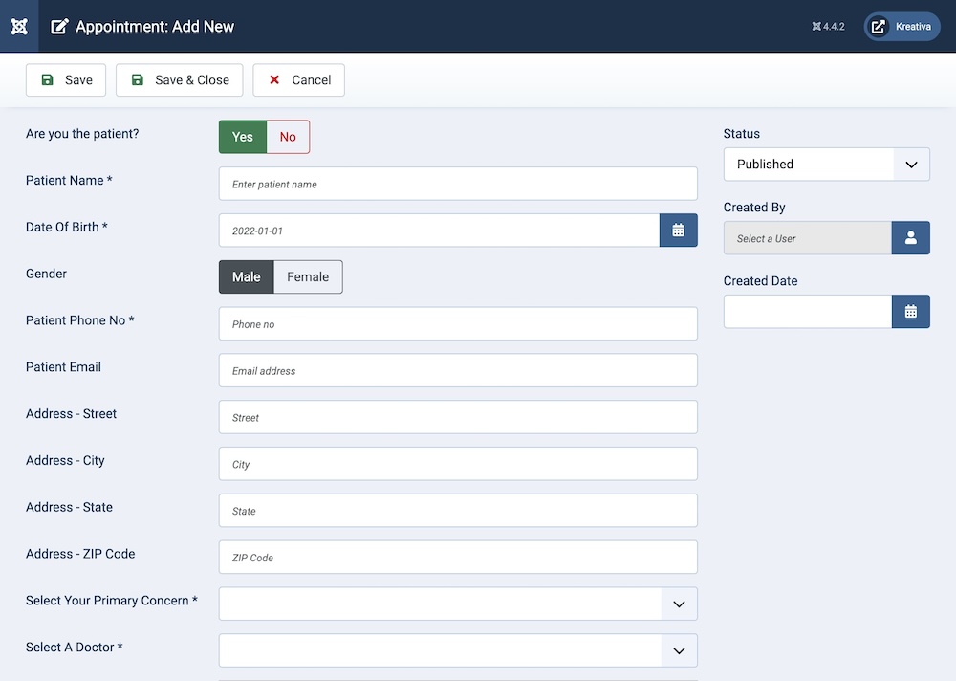Screen dimensions: 956x681
Task: Focus the Patient Name field
Action: coord(458,183)
